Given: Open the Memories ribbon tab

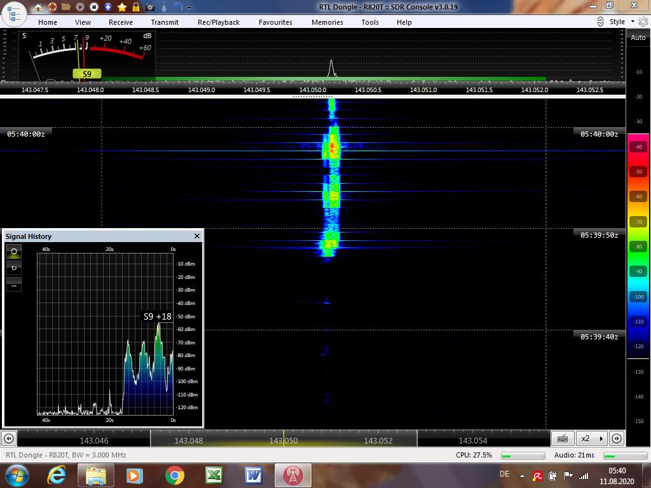Looking at the screenshot, I should pos(327,22).
